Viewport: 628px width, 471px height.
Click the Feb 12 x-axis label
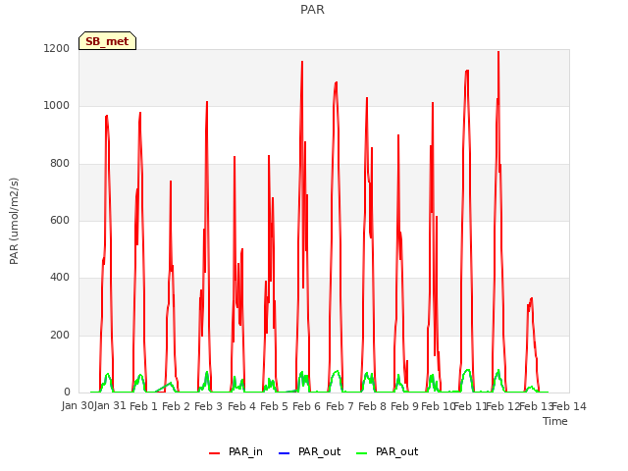pos(501,406)
